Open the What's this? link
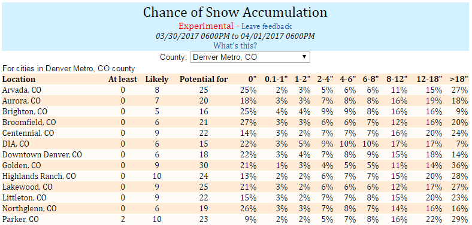Image resolution: width=472 pixels, height=225 pixels. click(x=235, y=45)
